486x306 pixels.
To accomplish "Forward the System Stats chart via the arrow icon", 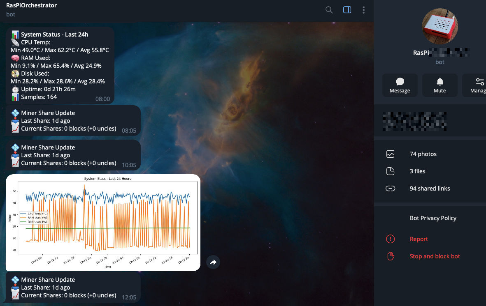I will 213,262.
